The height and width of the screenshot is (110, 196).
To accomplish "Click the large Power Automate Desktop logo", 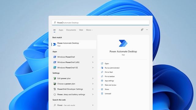I will click(123, 43).
